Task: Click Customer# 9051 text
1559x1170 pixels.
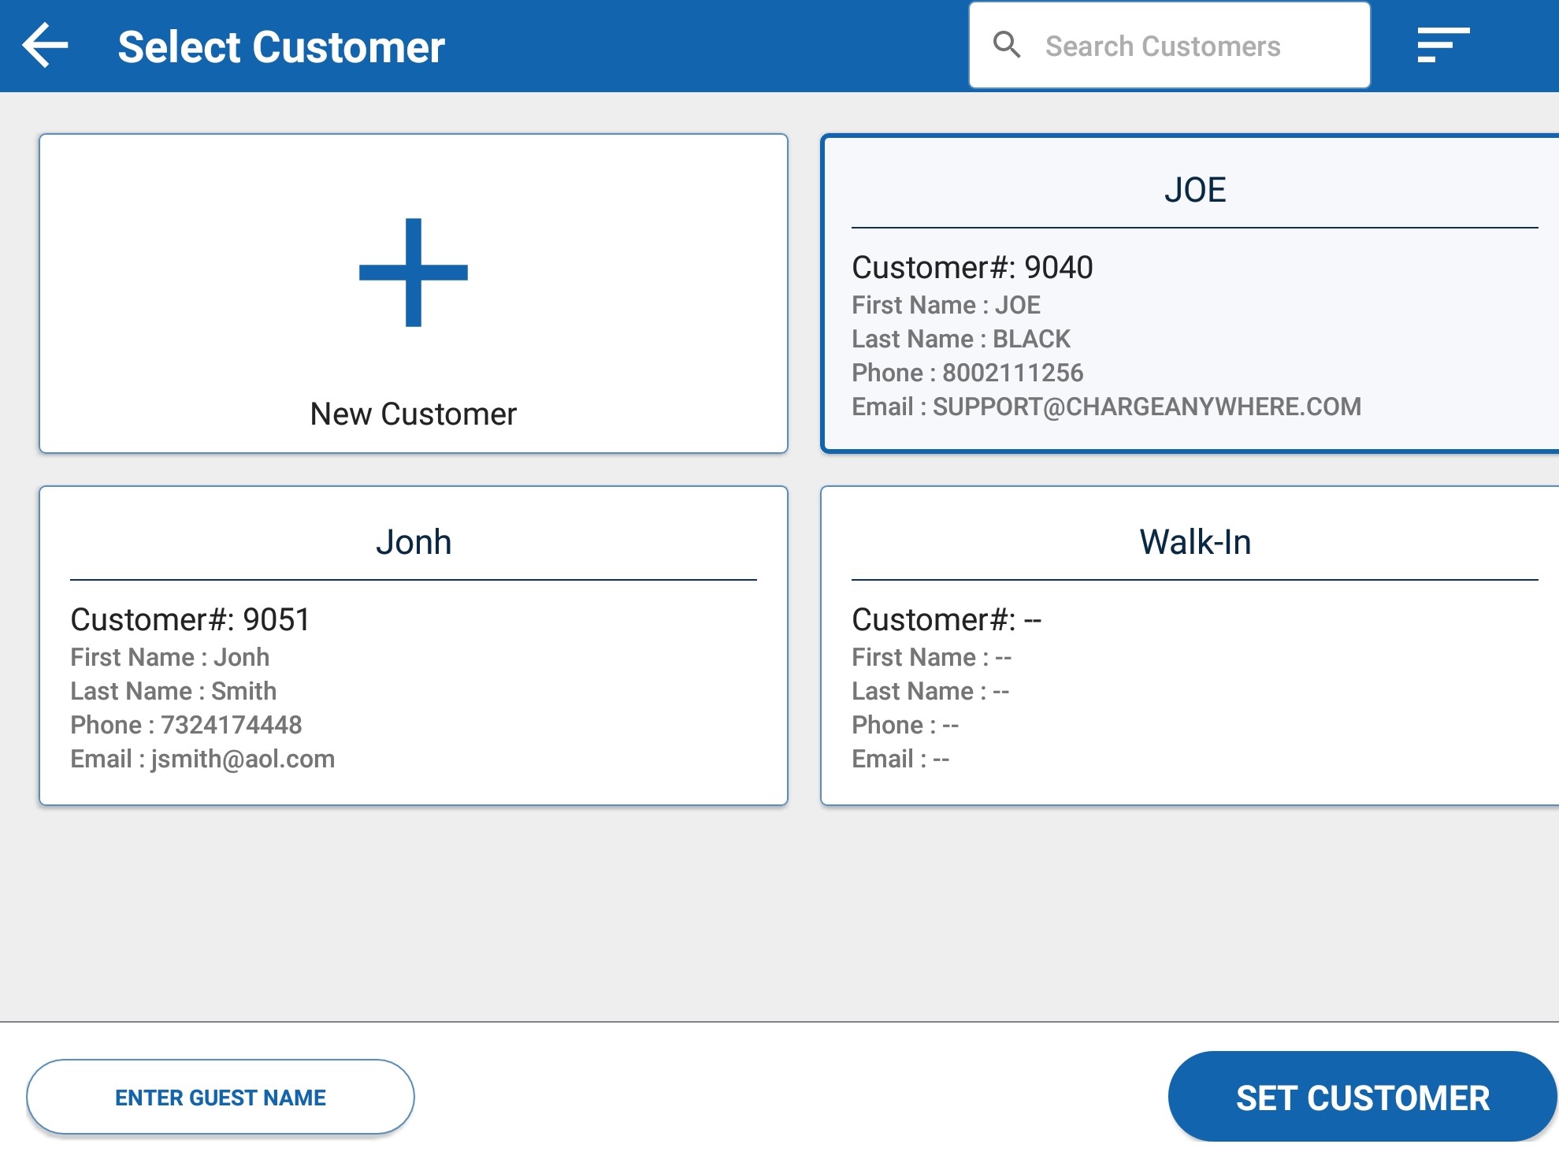Action: (190, 620)
